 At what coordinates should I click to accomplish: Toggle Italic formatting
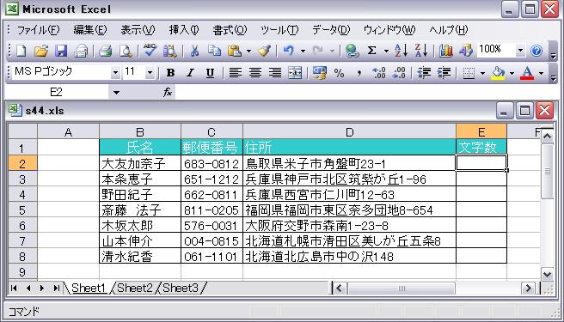tap(190, 73)
